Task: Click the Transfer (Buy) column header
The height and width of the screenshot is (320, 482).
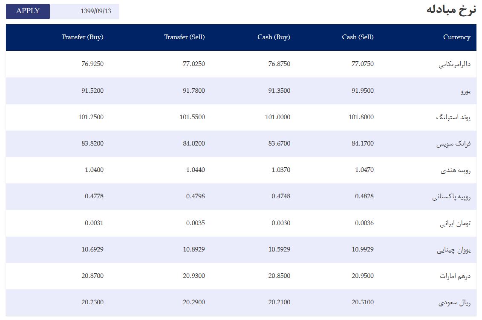Action: click(82, 37)
